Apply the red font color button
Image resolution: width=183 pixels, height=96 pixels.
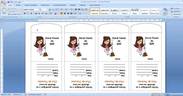click(55, 13)
